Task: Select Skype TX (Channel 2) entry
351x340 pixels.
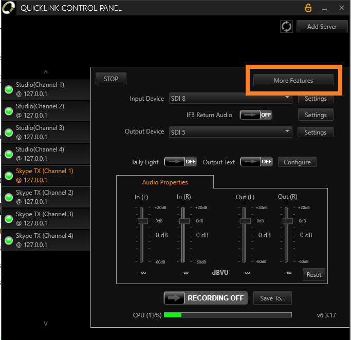Action: tap(46, 197)
